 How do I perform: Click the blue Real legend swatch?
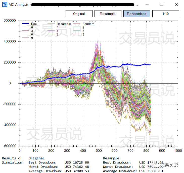(26, 24)
